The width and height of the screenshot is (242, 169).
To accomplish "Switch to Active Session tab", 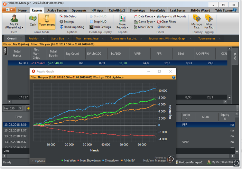I will click(x=57, y=10).
